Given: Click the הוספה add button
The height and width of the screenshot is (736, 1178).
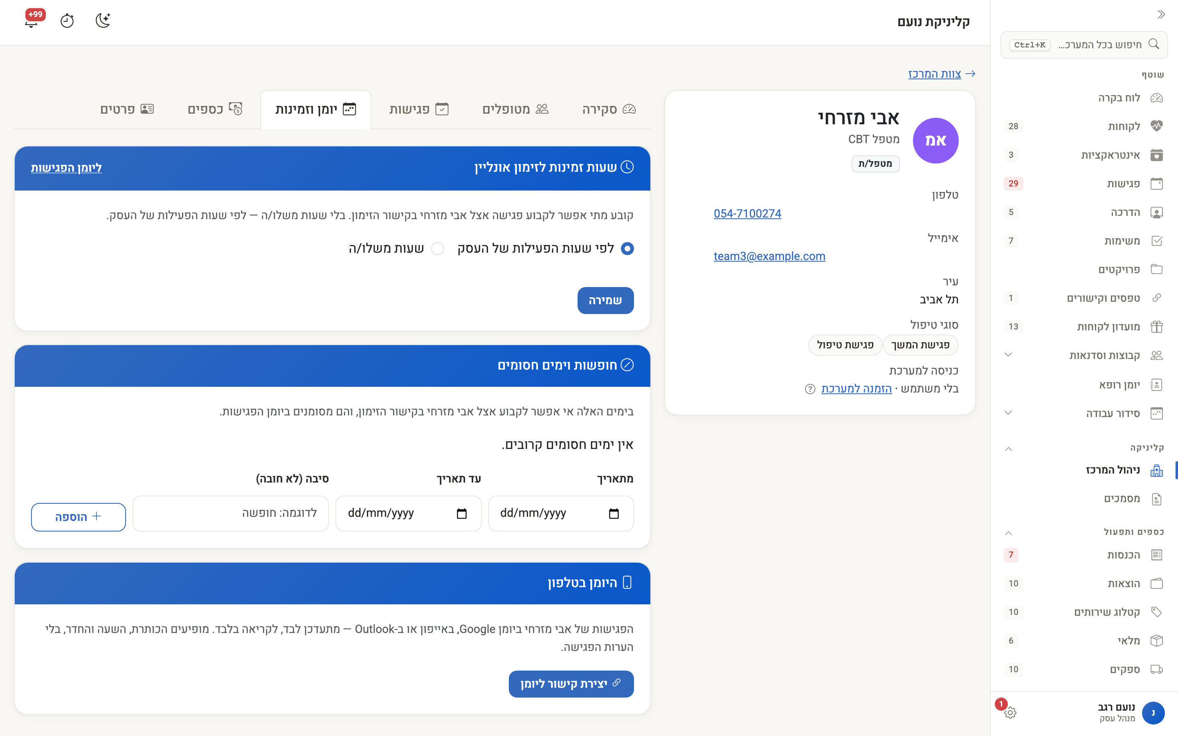Looking at the screenshot, I should point(79,517).
